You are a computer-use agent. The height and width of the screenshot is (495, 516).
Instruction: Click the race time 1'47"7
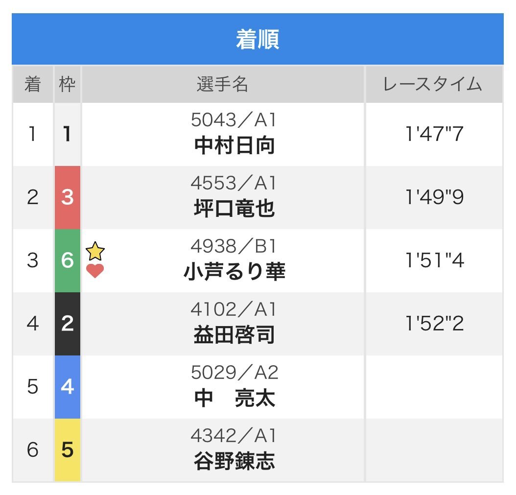(x=434, y=134)
